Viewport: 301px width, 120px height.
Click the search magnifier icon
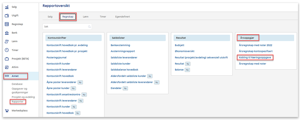tap(89, 27)
